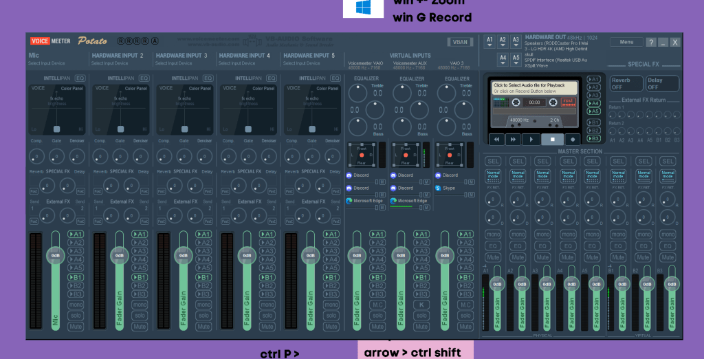Open the VBAN configuration

[x=460, y=42]
